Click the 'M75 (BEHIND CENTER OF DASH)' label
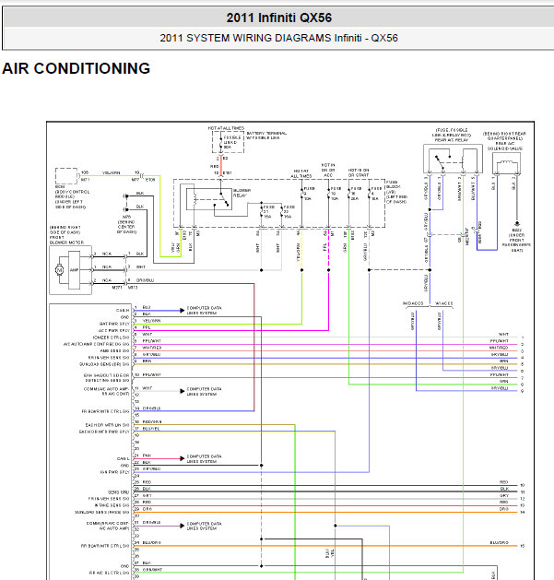 [126, 224]
